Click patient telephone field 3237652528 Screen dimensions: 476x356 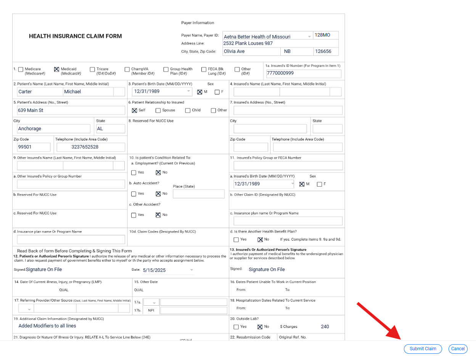(91, 147)
